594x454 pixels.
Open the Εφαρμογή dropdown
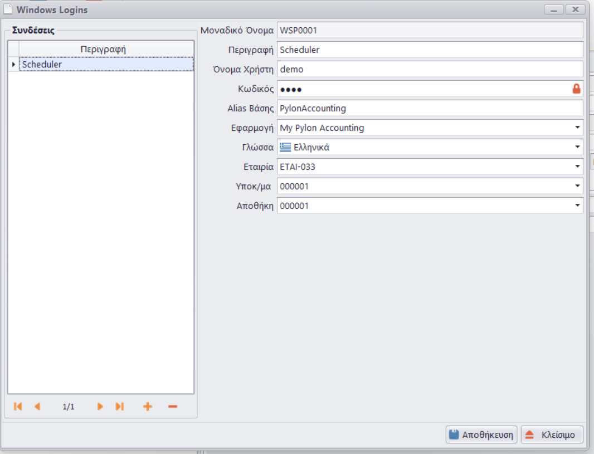[577, 128]
